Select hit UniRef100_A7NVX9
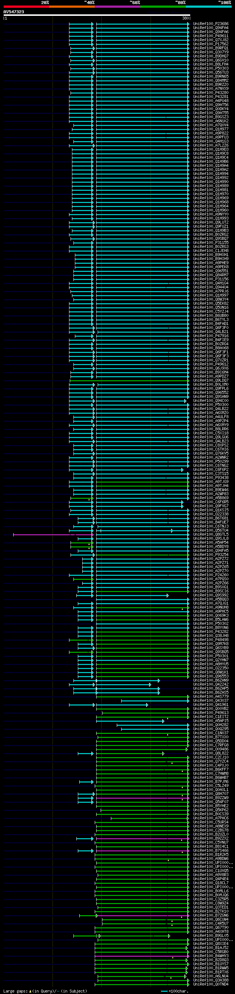The width and height of the screenshot is (235, 994). [x=211, y=88]
